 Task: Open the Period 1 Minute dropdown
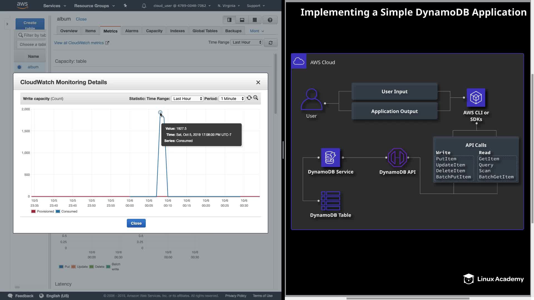coord(232,99)
